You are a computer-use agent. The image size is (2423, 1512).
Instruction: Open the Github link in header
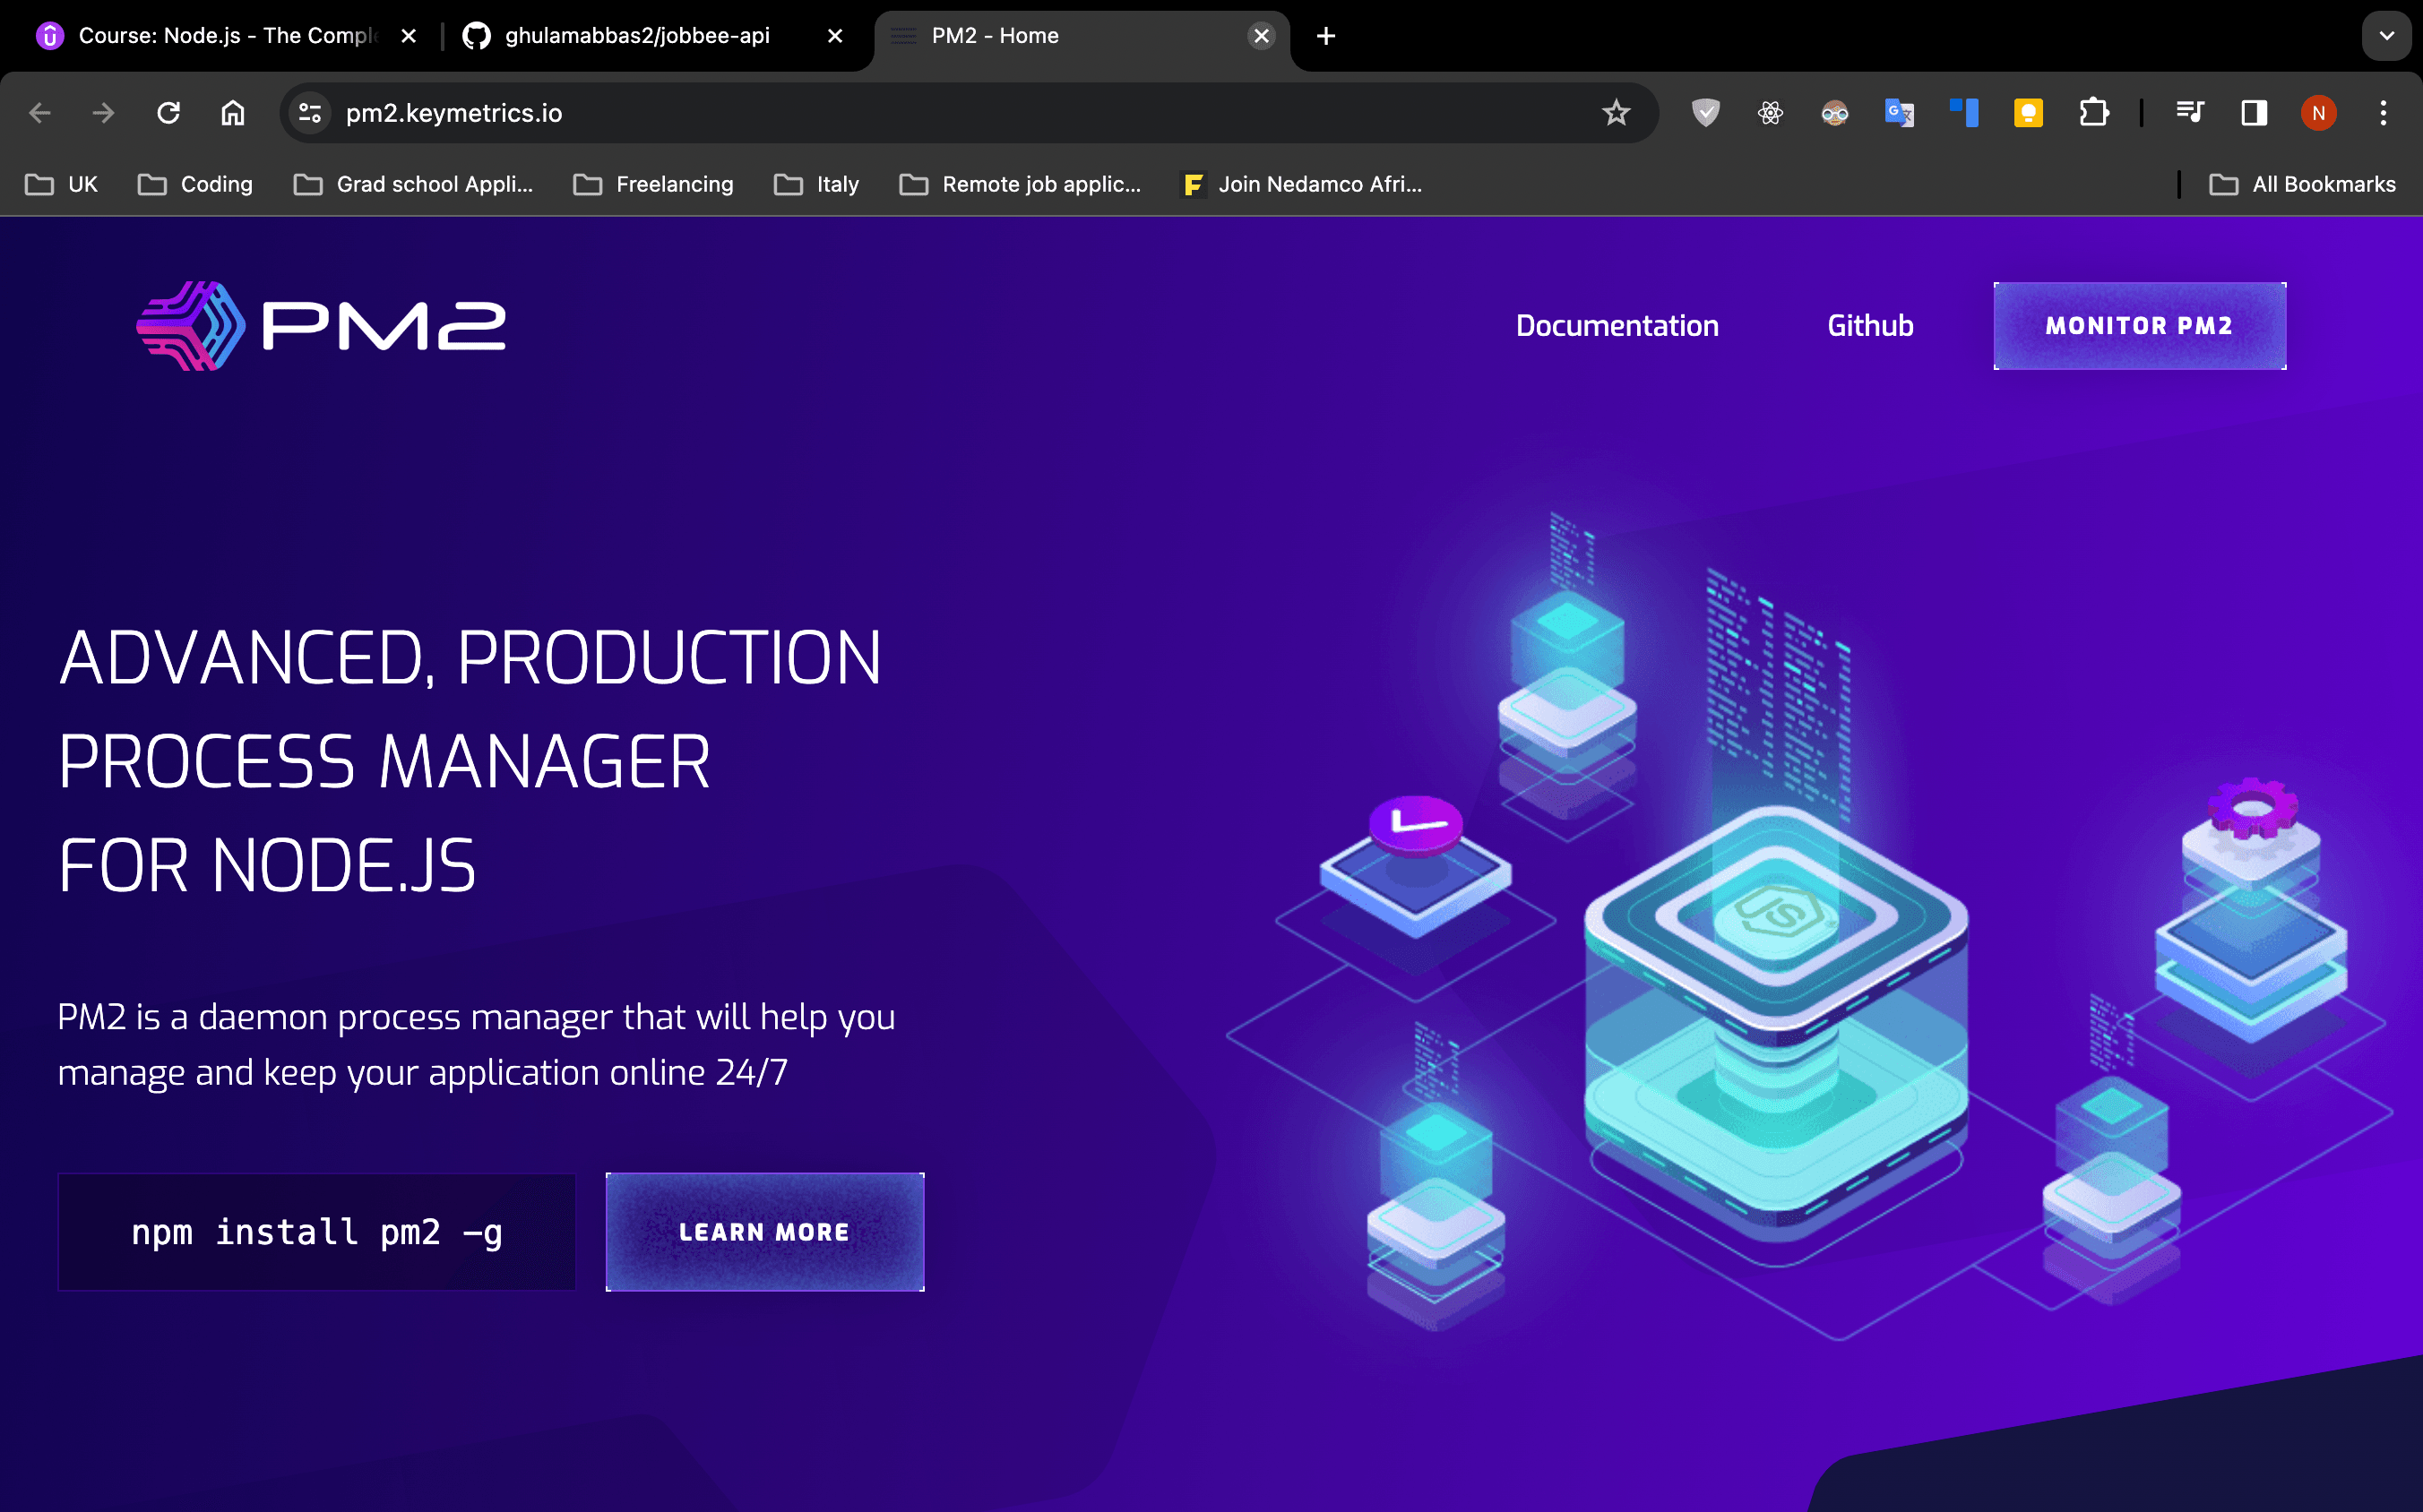(1870, 326)
